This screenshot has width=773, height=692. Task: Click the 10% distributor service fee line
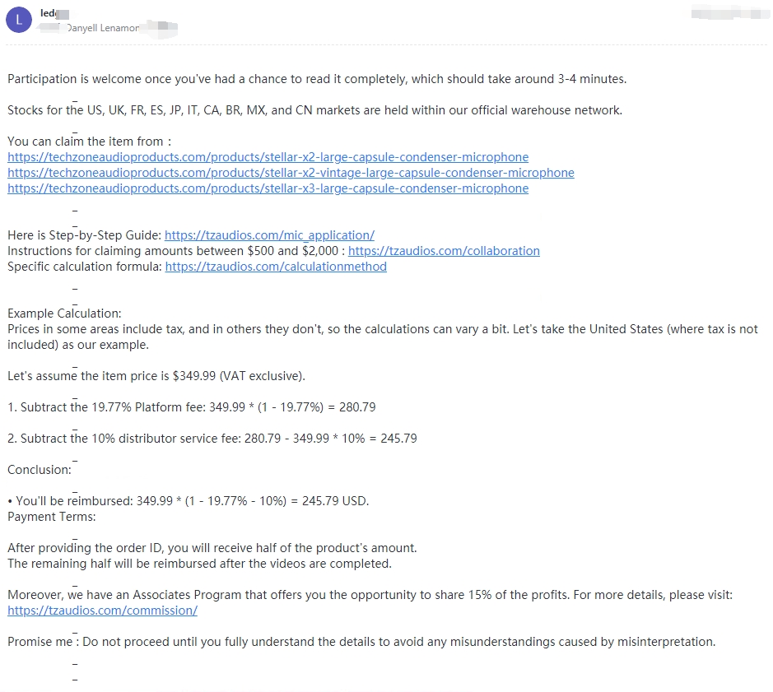[x=212, y=439]
